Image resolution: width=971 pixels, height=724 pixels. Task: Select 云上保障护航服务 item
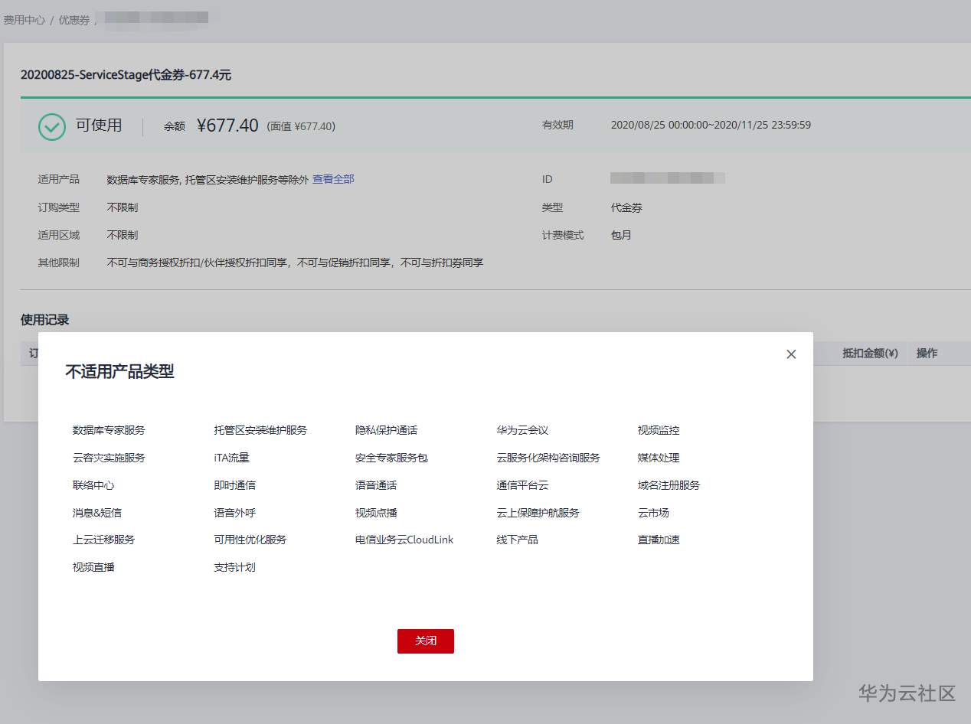538,513
